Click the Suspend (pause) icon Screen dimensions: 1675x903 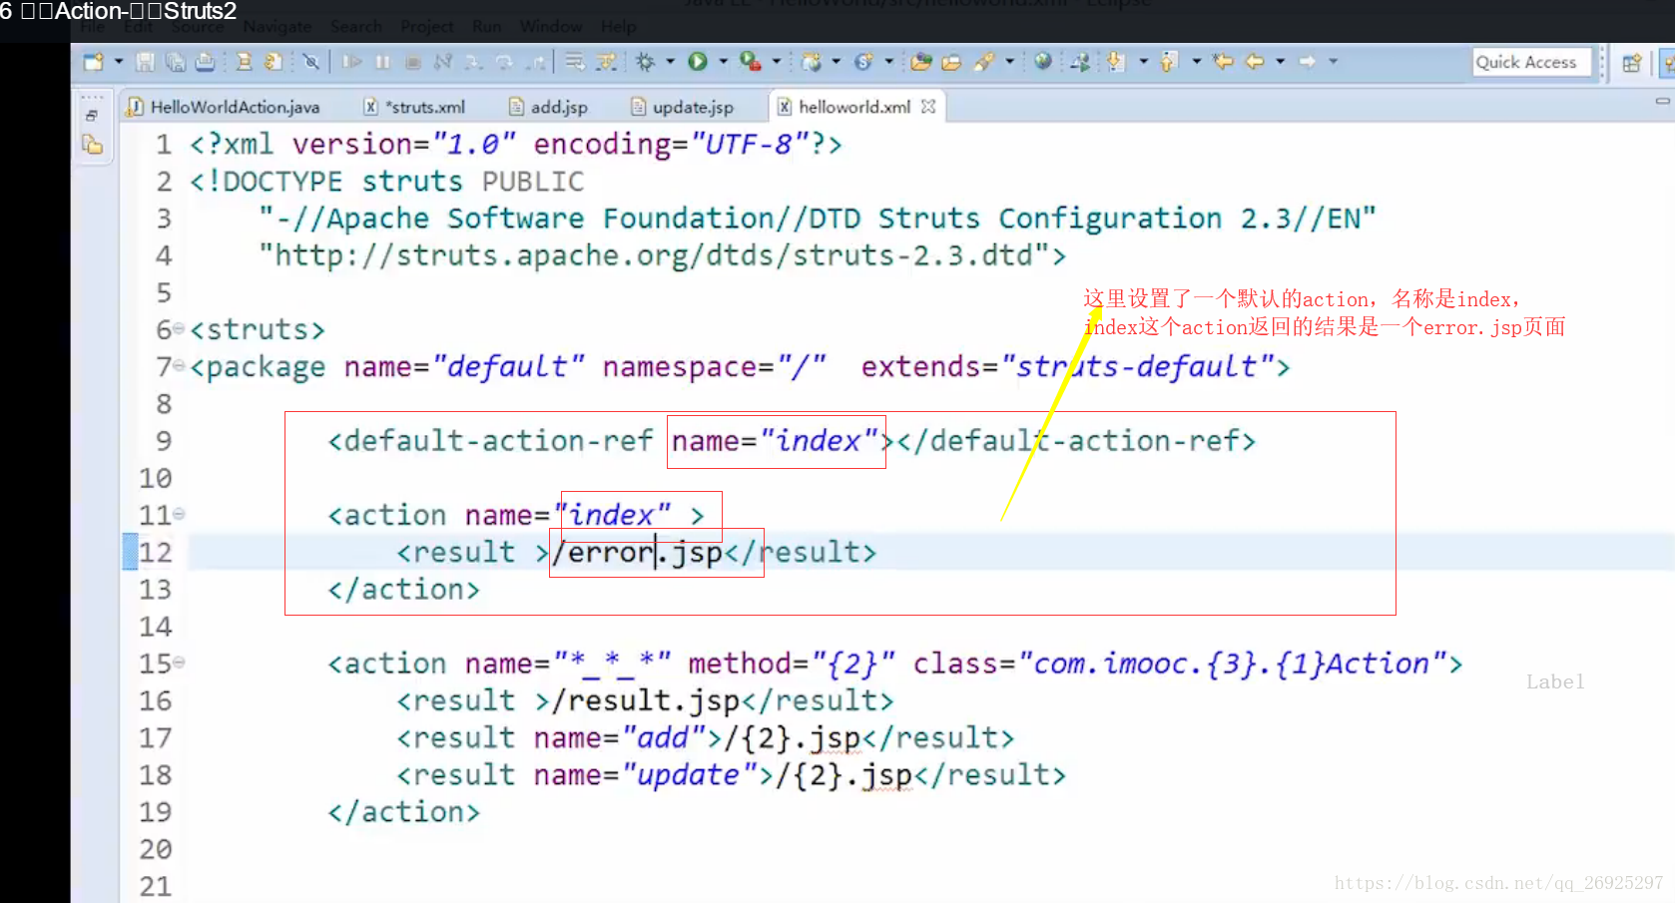click(x=382, y=62)
